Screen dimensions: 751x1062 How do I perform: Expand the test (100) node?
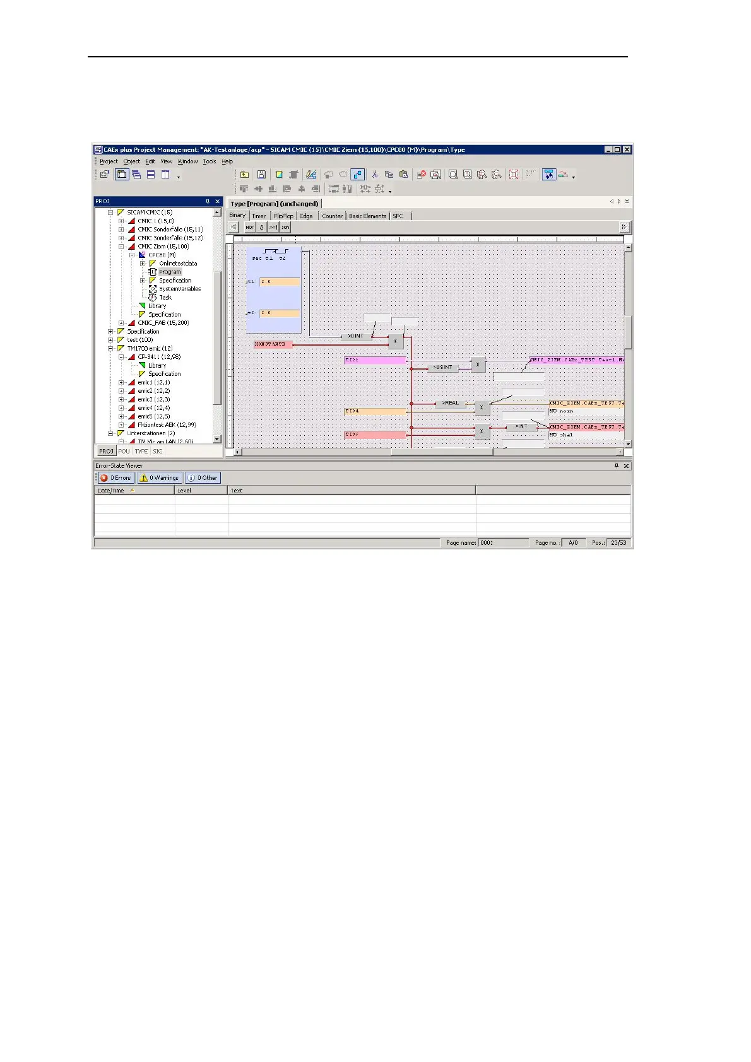110,340
